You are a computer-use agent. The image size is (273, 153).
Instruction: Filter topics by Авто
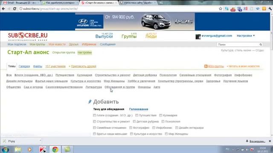pyautogui.click(x=157, y=87)
